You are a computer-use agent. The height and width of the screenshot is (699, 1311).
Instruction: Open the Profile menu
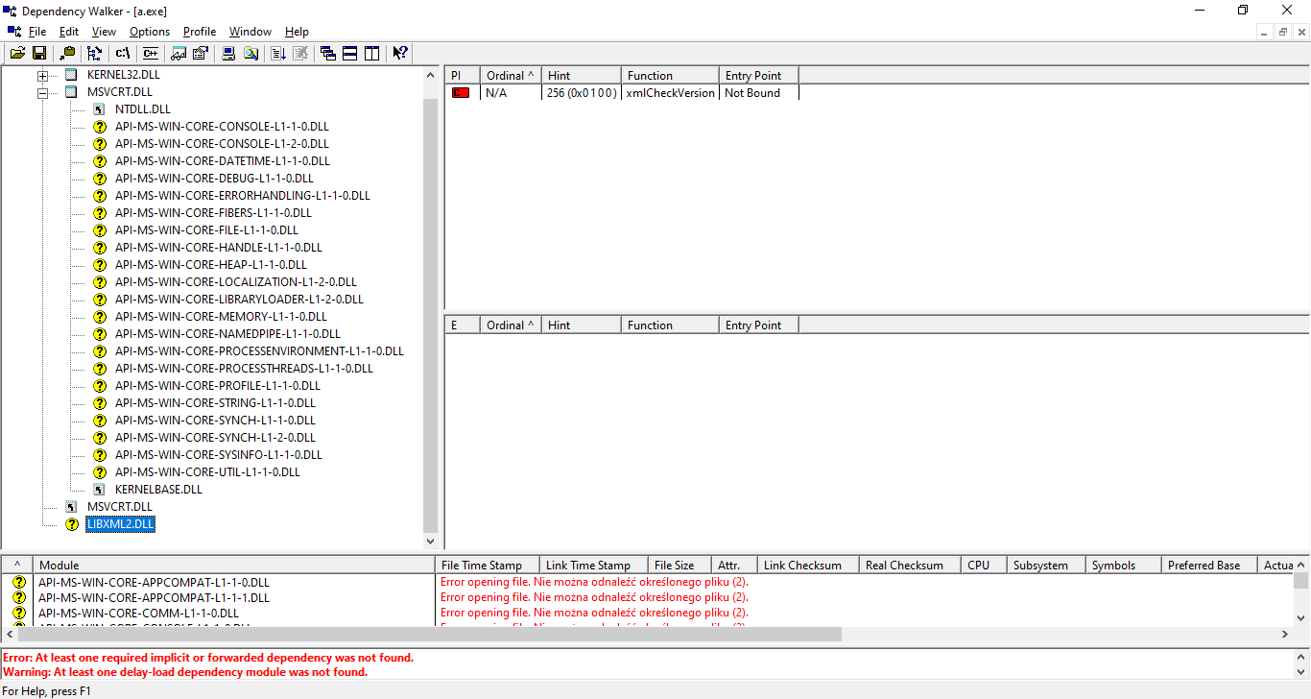[200, 32]
